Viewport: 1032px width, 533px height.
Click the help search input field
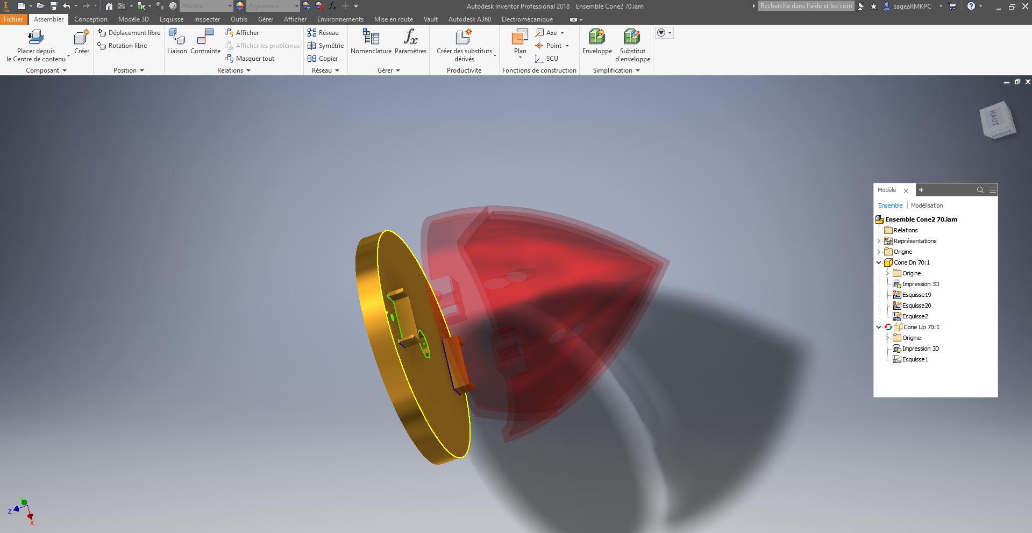pos(806,6)
